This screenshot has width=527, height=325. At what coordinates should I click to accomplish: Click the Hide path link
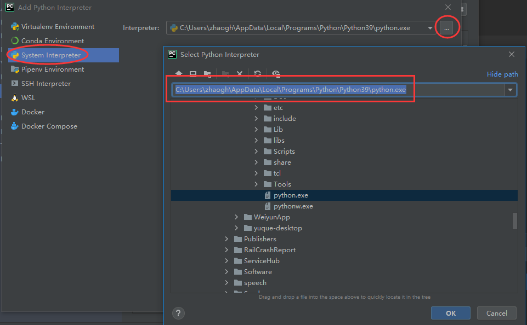pyautogui.click(x=502, y=74)
